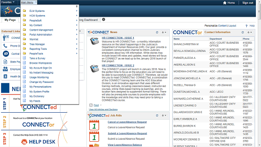Collapse the Main Menu dropdown

click(29, 2)
